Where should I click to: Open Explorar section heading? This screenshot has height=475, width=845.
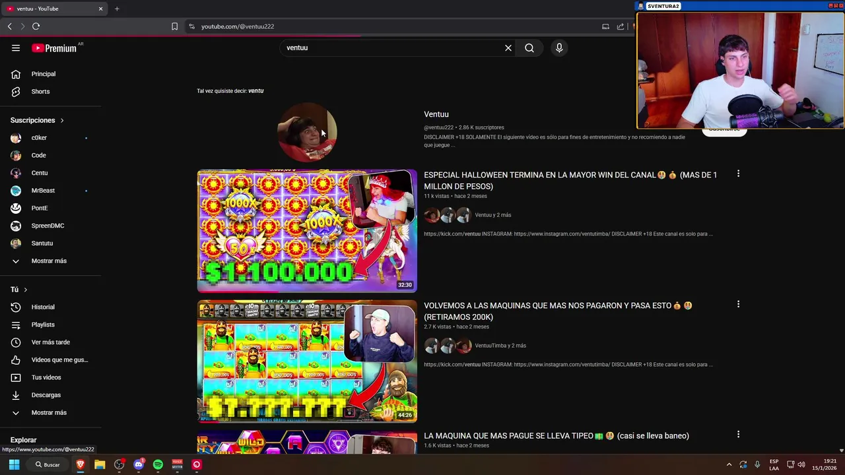[x=23, y=440]
